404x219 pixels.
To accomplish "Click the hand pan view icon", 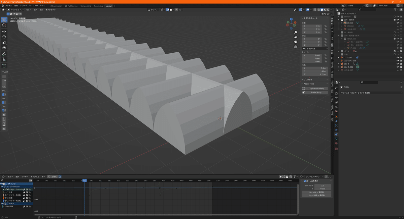I will (295, 37).
